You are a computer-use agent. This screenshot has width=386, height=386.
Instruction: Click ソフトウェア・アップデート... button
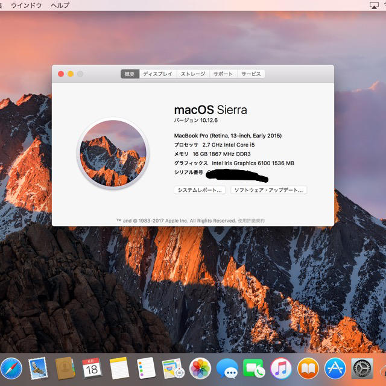coord(268,190)
